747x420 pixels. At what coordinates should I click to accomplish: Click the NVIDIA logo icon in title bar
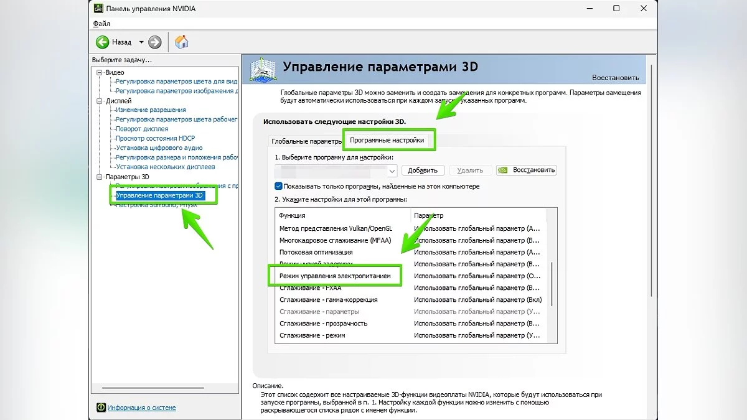[98, 9]
